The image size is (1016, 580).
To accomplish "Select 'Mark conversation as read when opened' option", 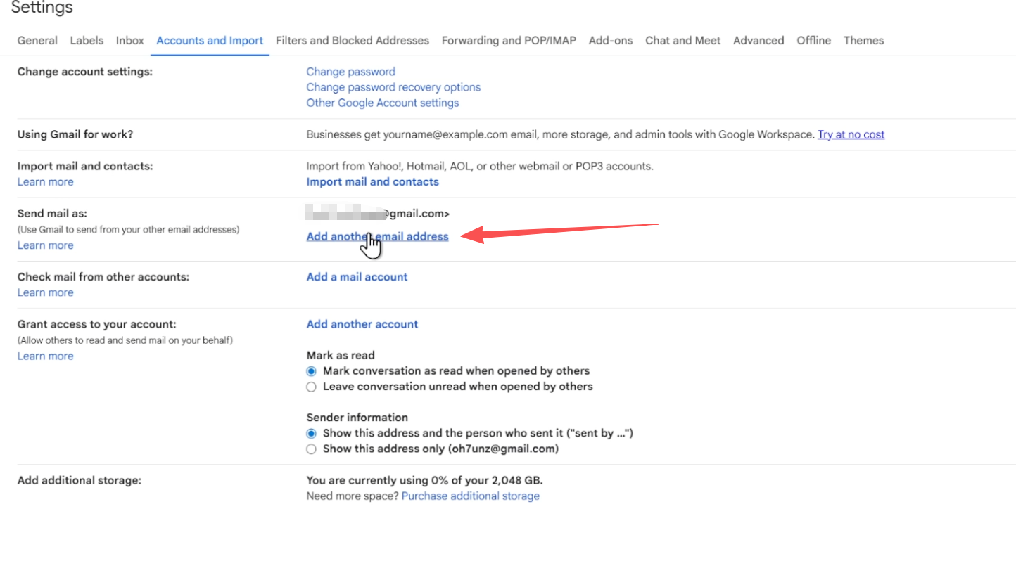I will [312, 371].
